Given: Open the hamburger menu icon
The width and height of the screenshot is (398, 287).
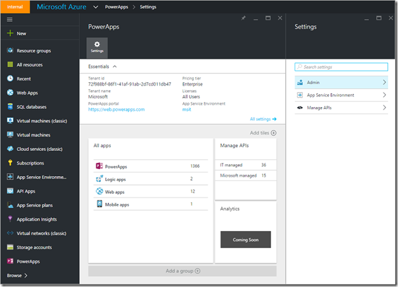Looking at the screenshot, I should [10, 20].
